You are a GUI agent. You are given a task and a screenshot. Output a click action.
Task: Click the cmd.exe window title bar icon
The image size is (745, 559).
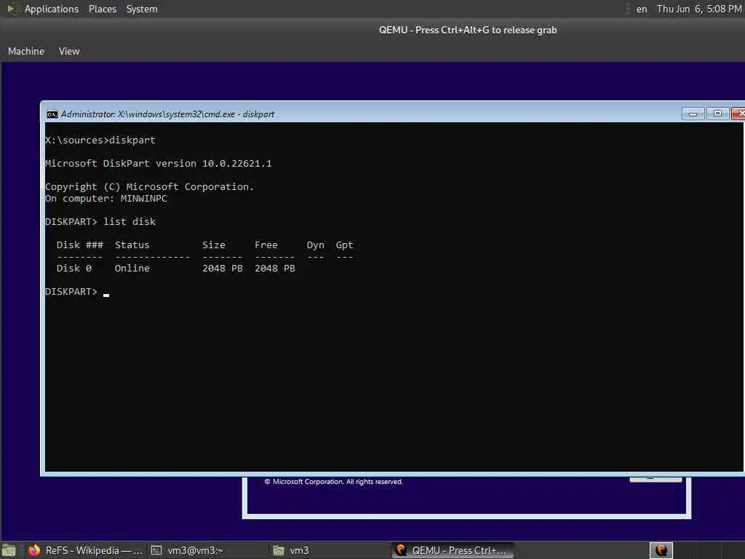click(x=52, y=114)
